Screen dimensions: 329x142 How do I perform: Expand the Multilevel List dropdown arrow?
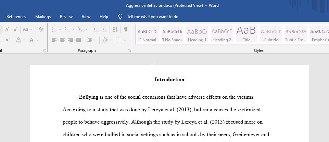(x=86, y=29)
